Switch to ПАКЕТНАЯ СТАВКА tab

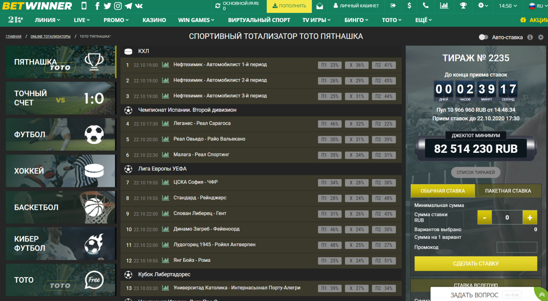pos(508,191)
